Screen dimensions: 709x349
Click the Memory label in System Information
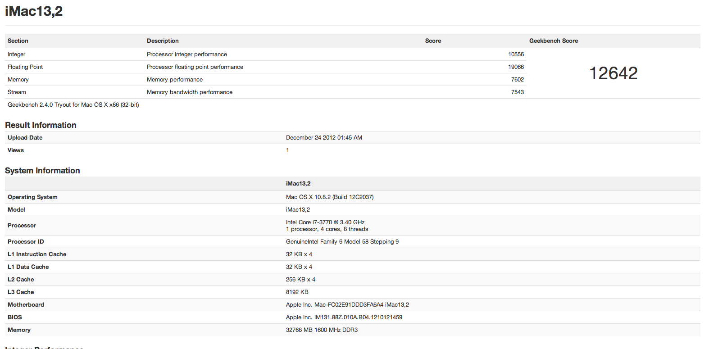(19, 330)
